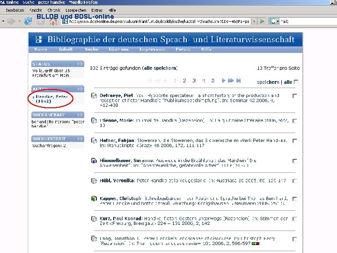Check the 'alle' select-all checkbox

click(296, 82)
